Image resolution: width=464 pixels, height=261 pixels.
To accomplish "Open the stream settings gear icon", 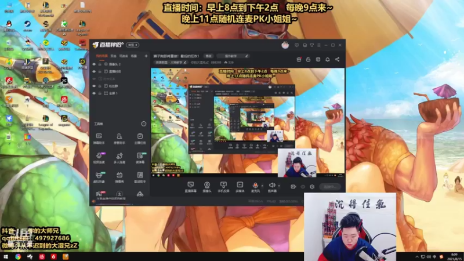I will click(x=312, y=187).
